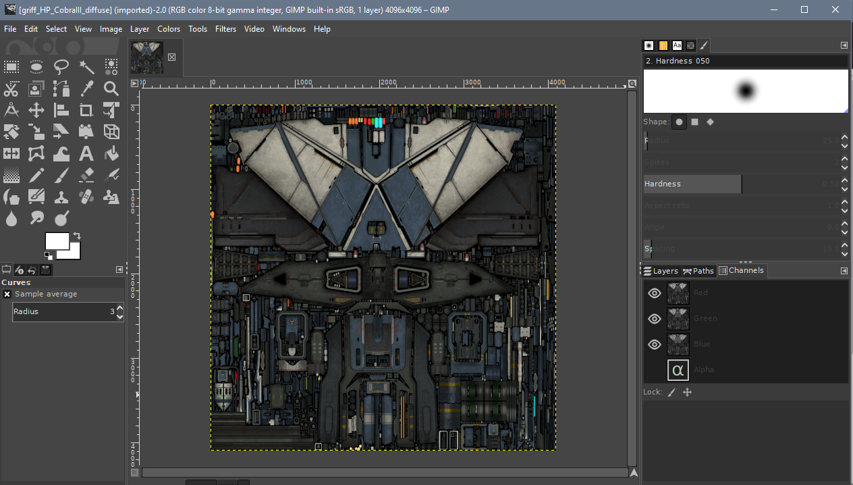Toggle lock position and size icon
853x485 pixels.
(687, 392)
